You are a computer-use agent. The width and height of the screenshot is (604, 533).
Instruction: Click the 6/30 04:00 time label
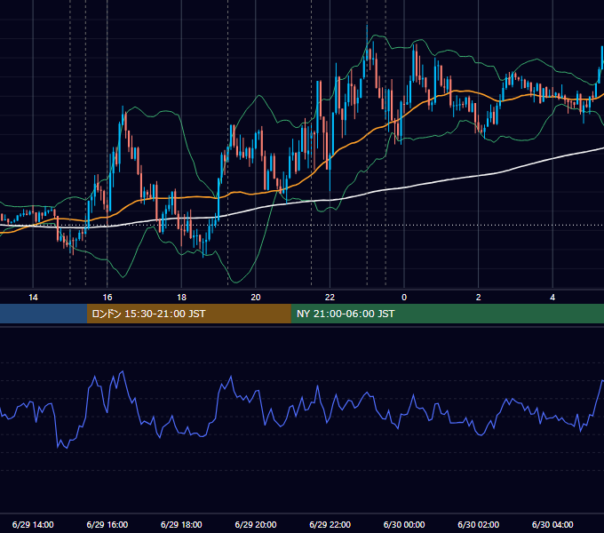click(x=552, y=524)
